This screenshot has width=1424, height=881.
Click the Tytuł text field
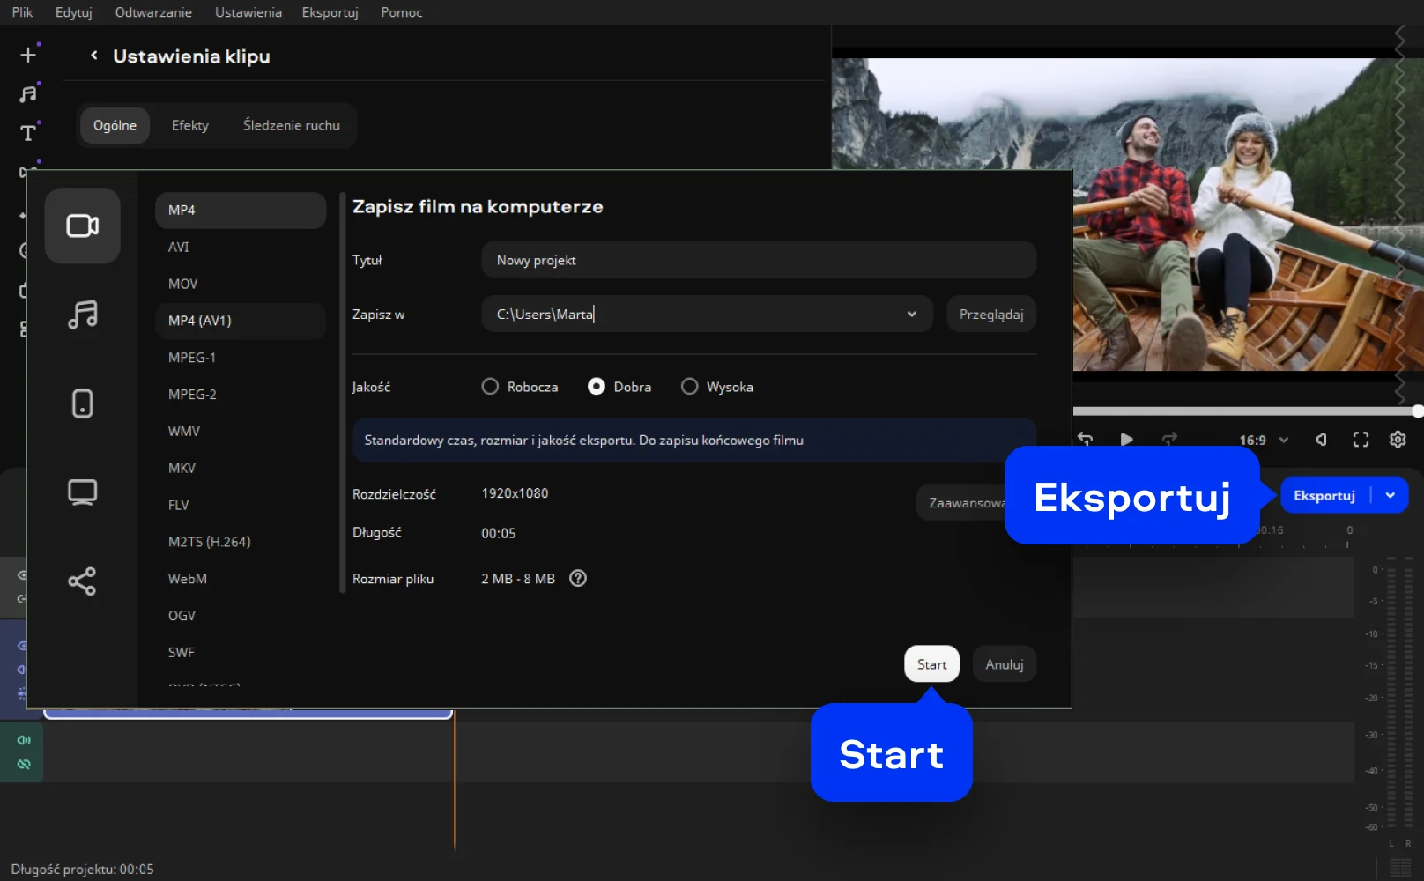(x=758, y=260)
